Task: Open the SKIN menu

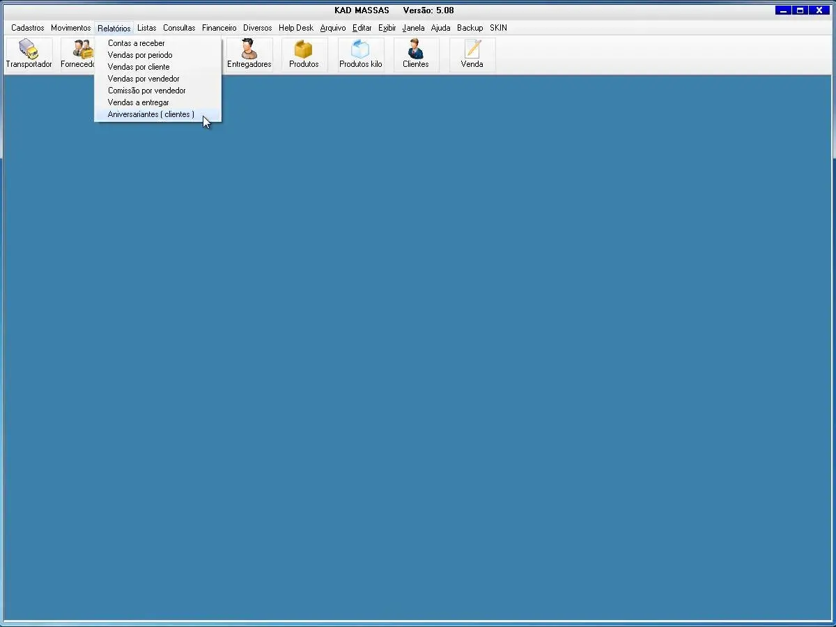Action: (498, 28)
